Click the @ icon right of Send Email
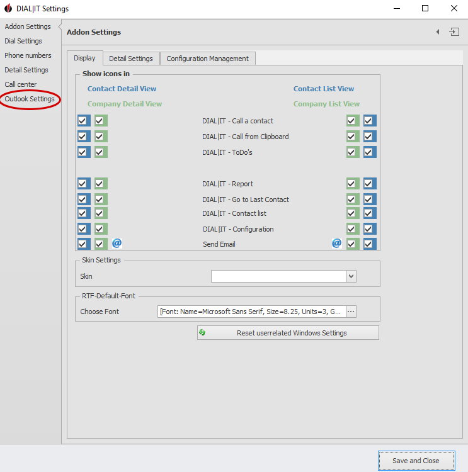The height and width of the screenshot is (472, 468). click(336, 244)
